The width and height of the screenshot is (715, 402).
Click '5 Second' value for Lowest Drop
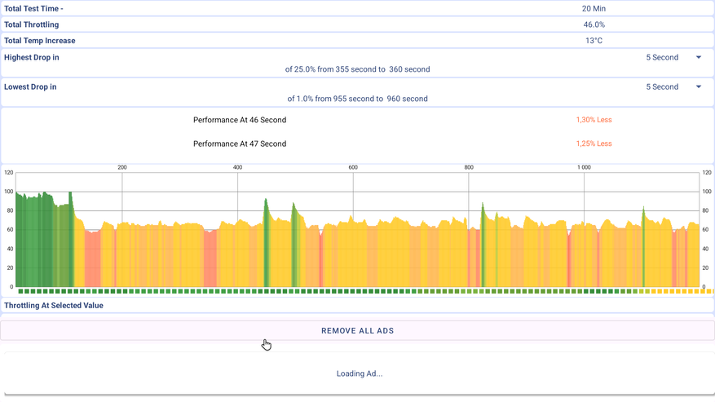click(662, 87)
